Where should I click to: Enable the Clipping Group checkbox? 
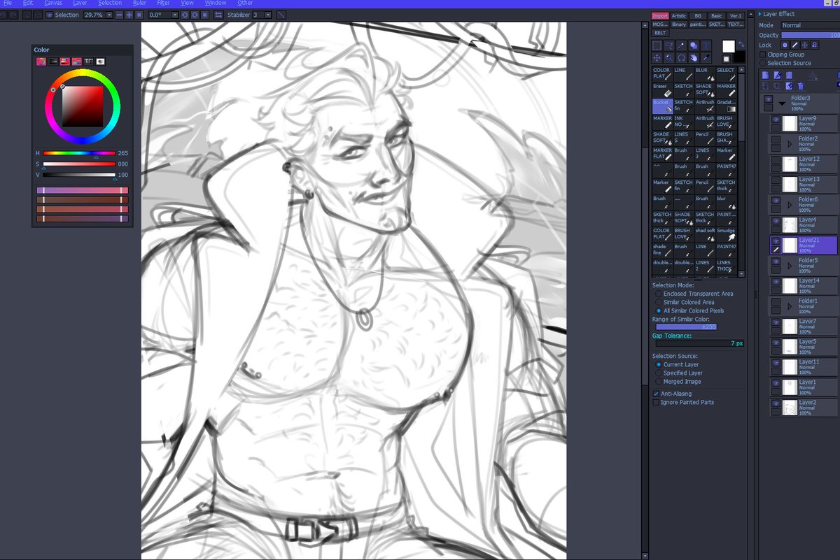coord(762,55)
